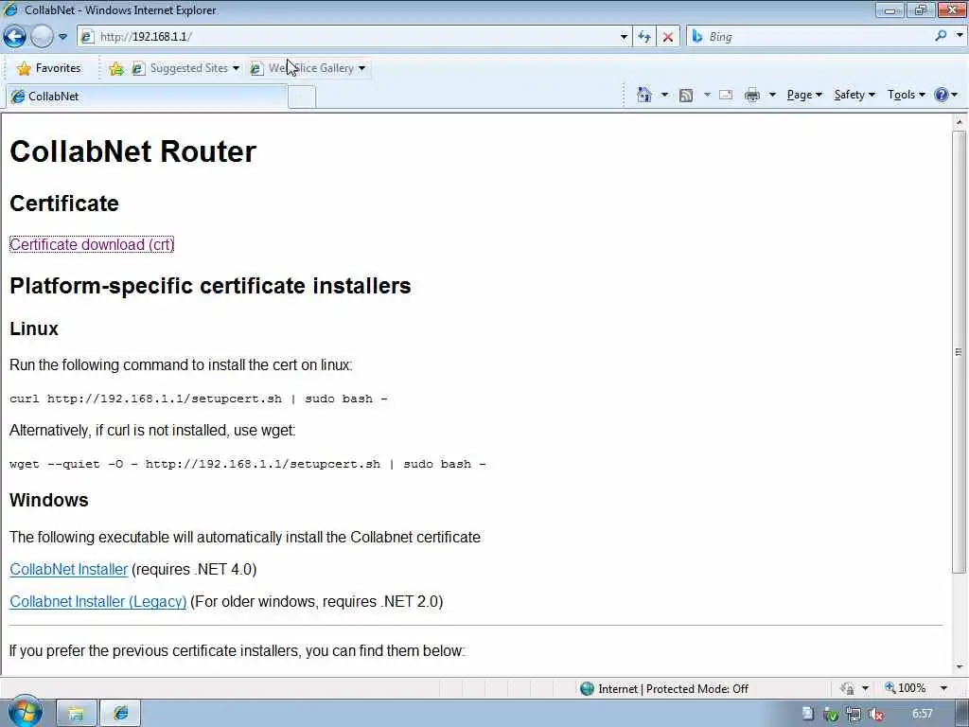Click the scrollbar down arrow
Screen dimensions: 969x727
coord(960,667)
